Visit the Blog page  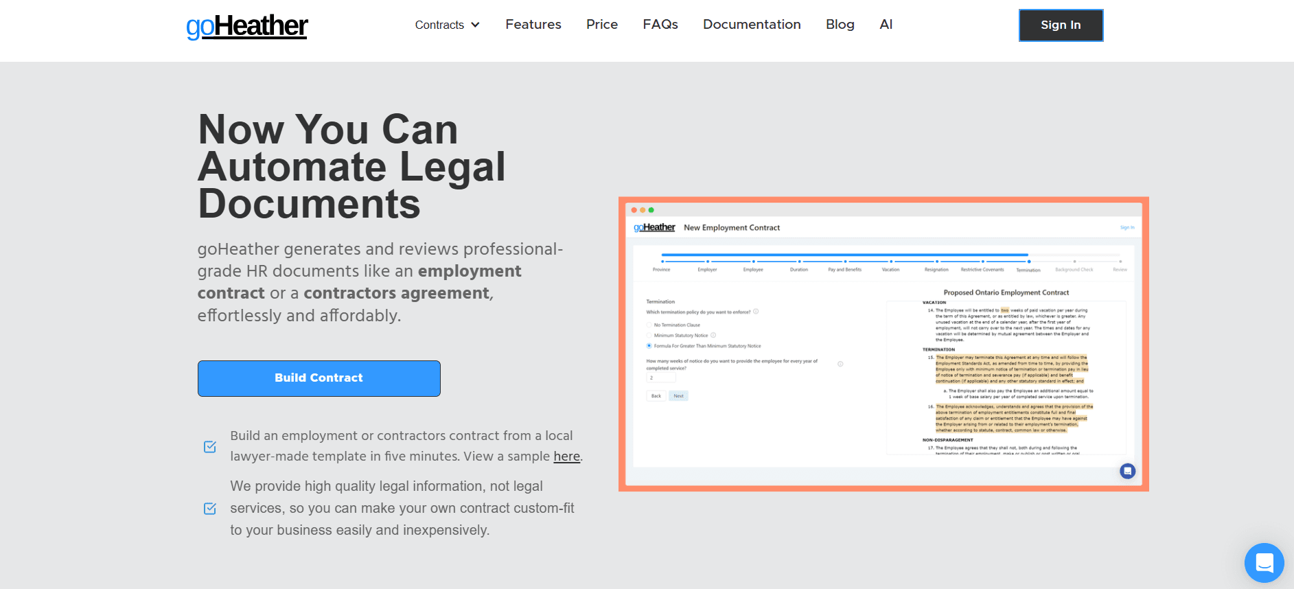click(x=840, y=25)
